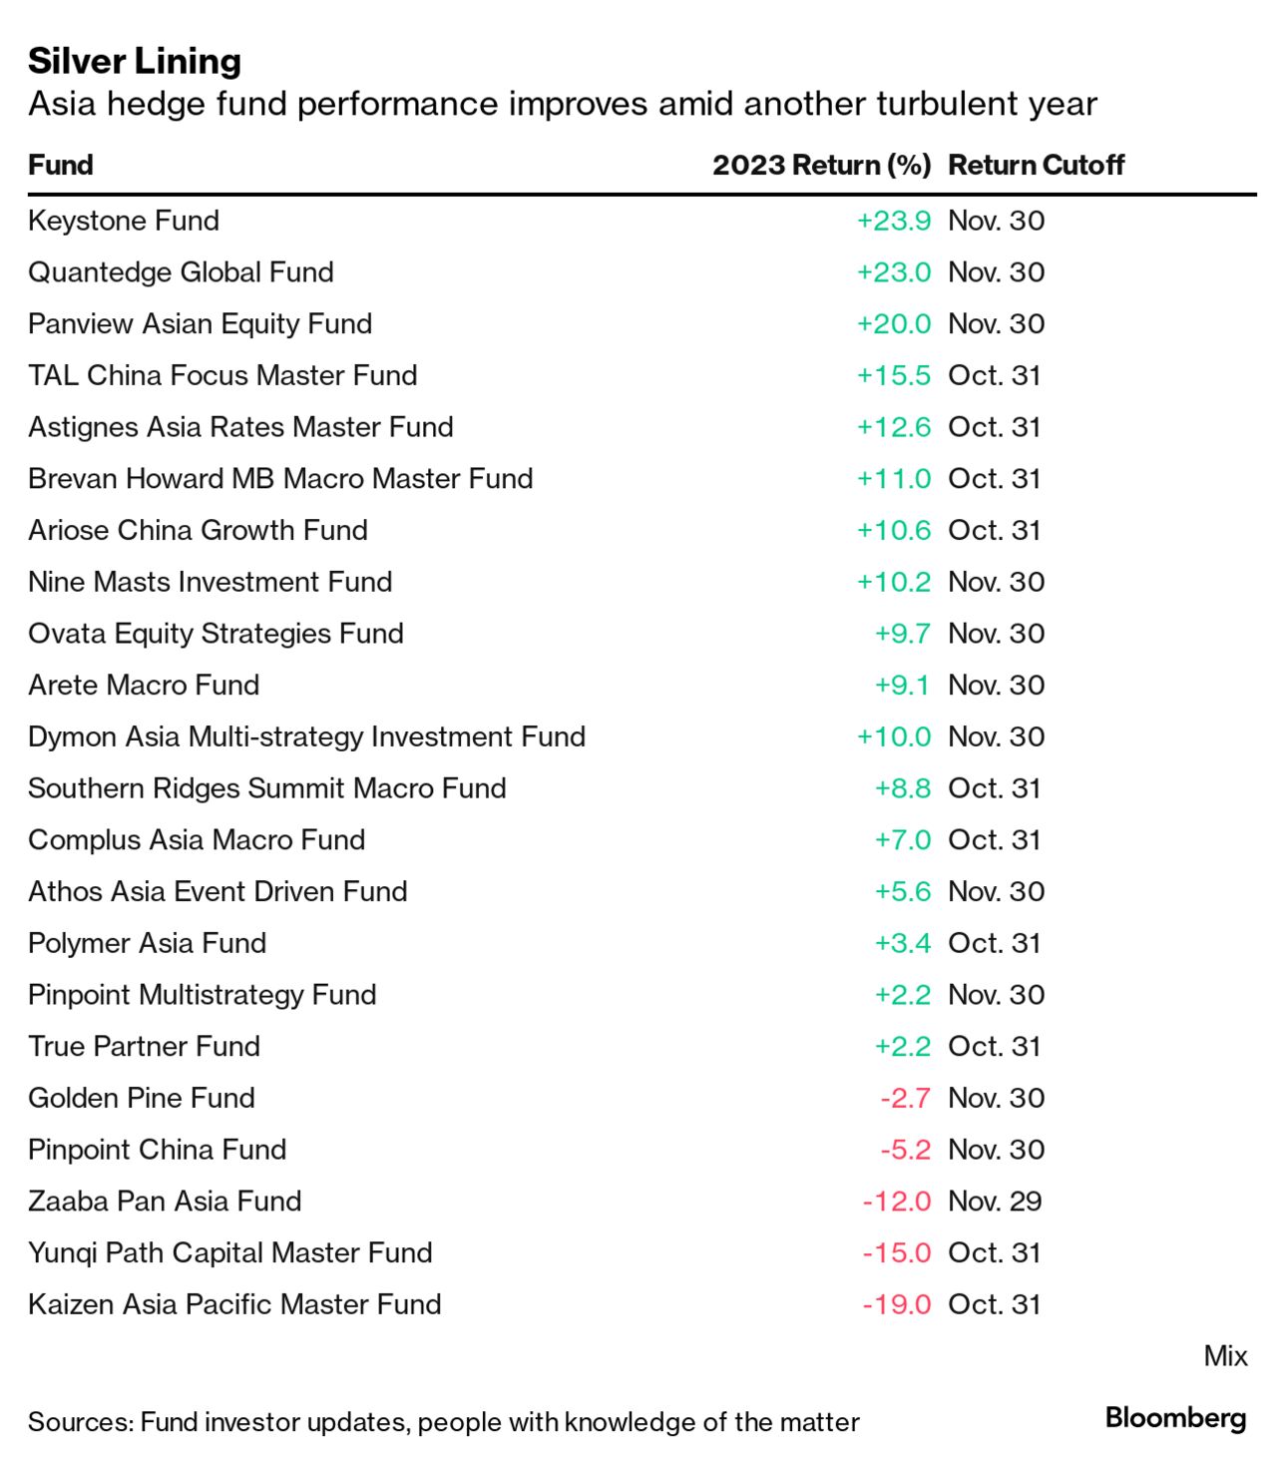1285x1463 pixels.
Task: Click Quantedge Global Fund name
Action: (181, 272)
